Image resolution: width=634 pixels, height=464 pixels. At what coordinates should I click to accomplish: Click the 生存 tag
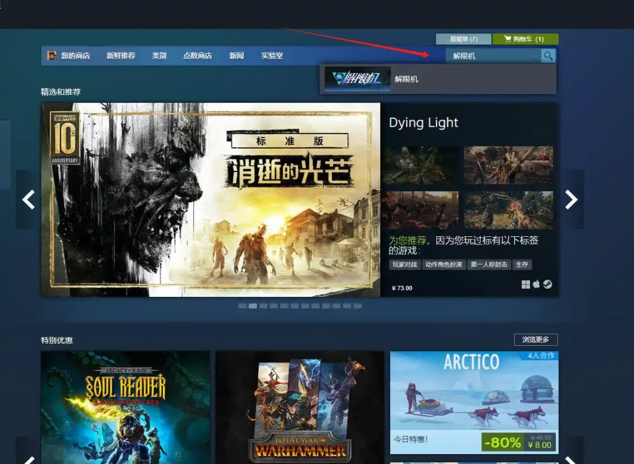coord(522,265)
